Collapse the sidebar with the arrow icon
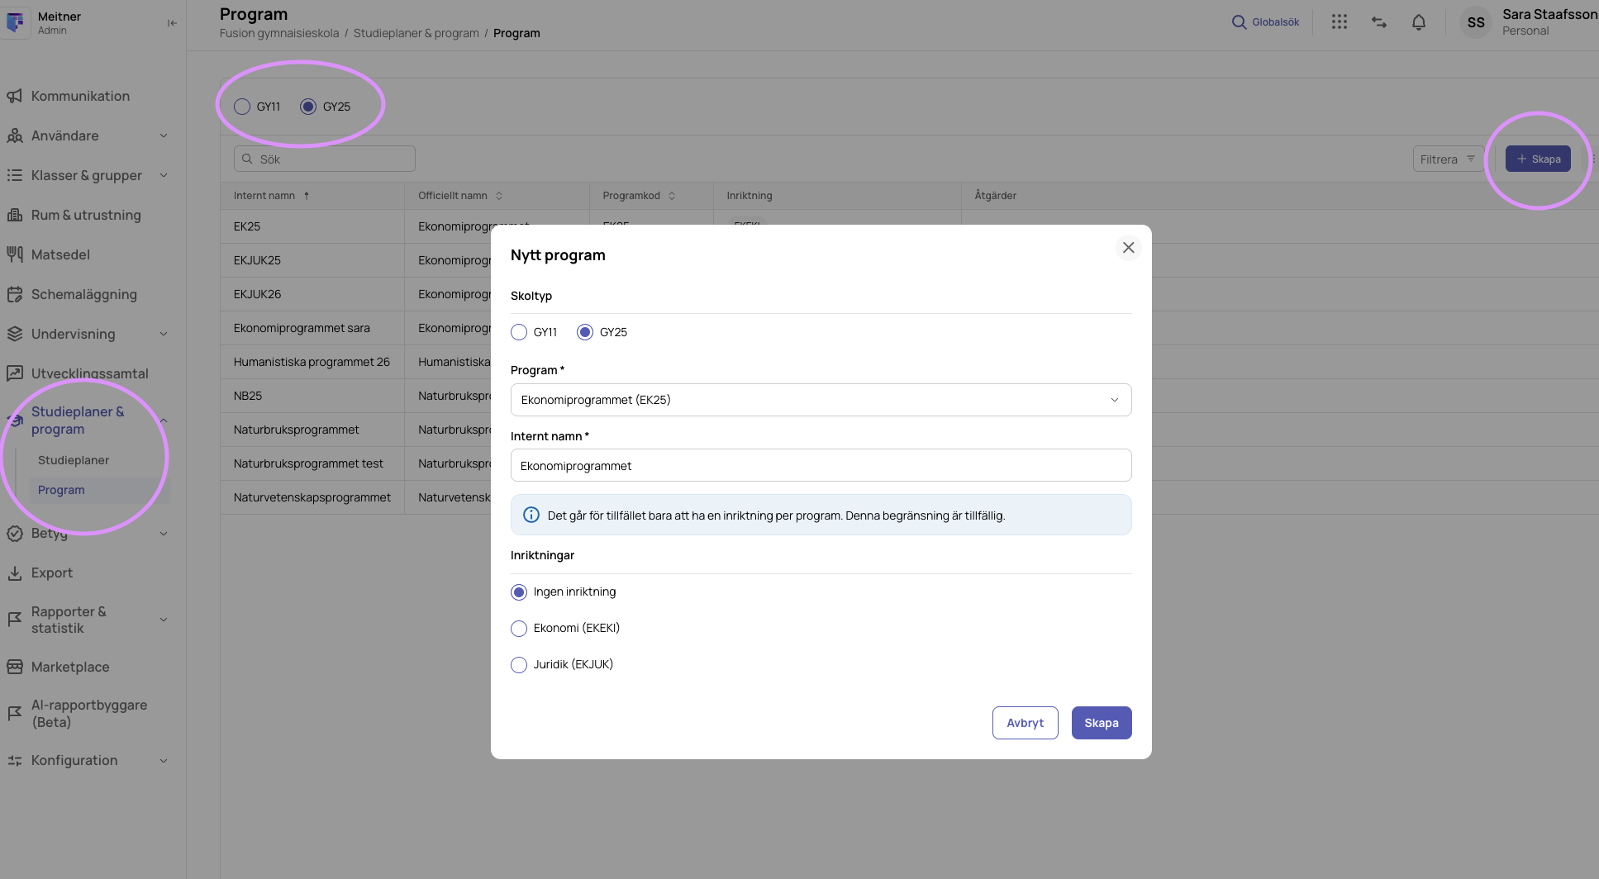The image size is (1599, 879). tap(172, 23)
